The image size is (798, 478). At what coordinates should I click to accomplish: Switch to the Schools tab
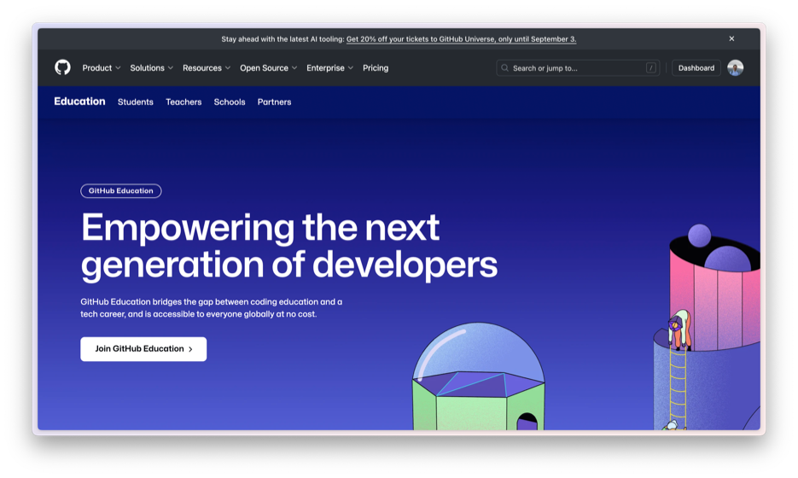click(x=230, y=102)
